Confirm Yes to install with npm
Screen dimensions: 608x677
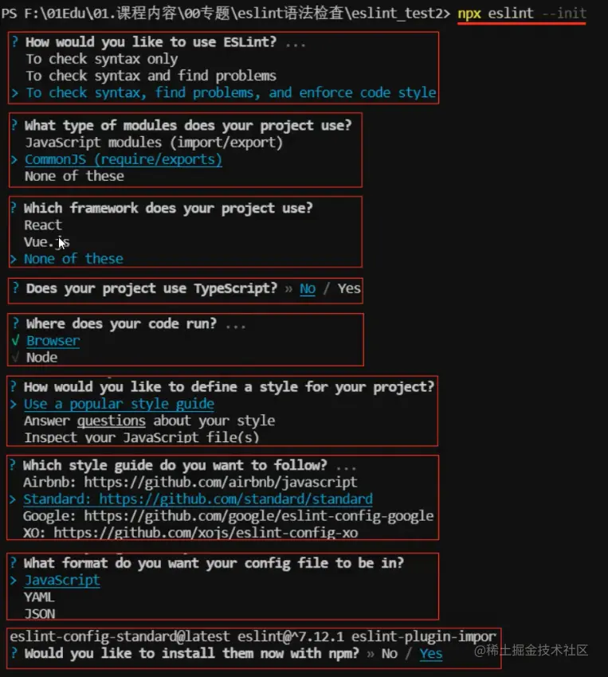pyautogui.click(x=431, y=654)
